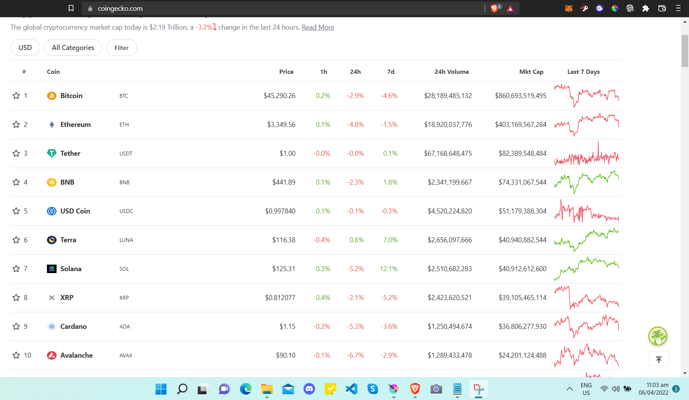Favorite Avalanche with its star icon
The width and height of the screenshot is (689, 400).
click(16, 355)
